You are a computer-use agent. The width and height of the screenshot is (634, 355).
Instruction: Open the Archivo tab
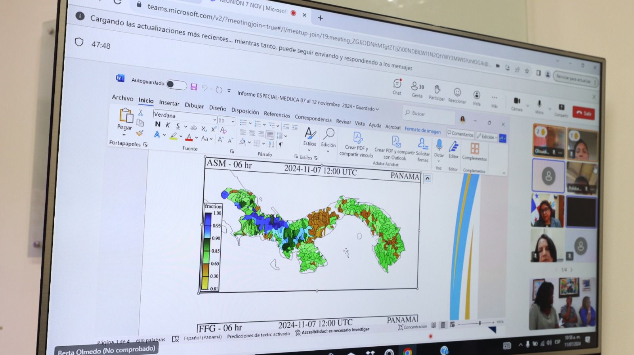[x=122, y=98]
